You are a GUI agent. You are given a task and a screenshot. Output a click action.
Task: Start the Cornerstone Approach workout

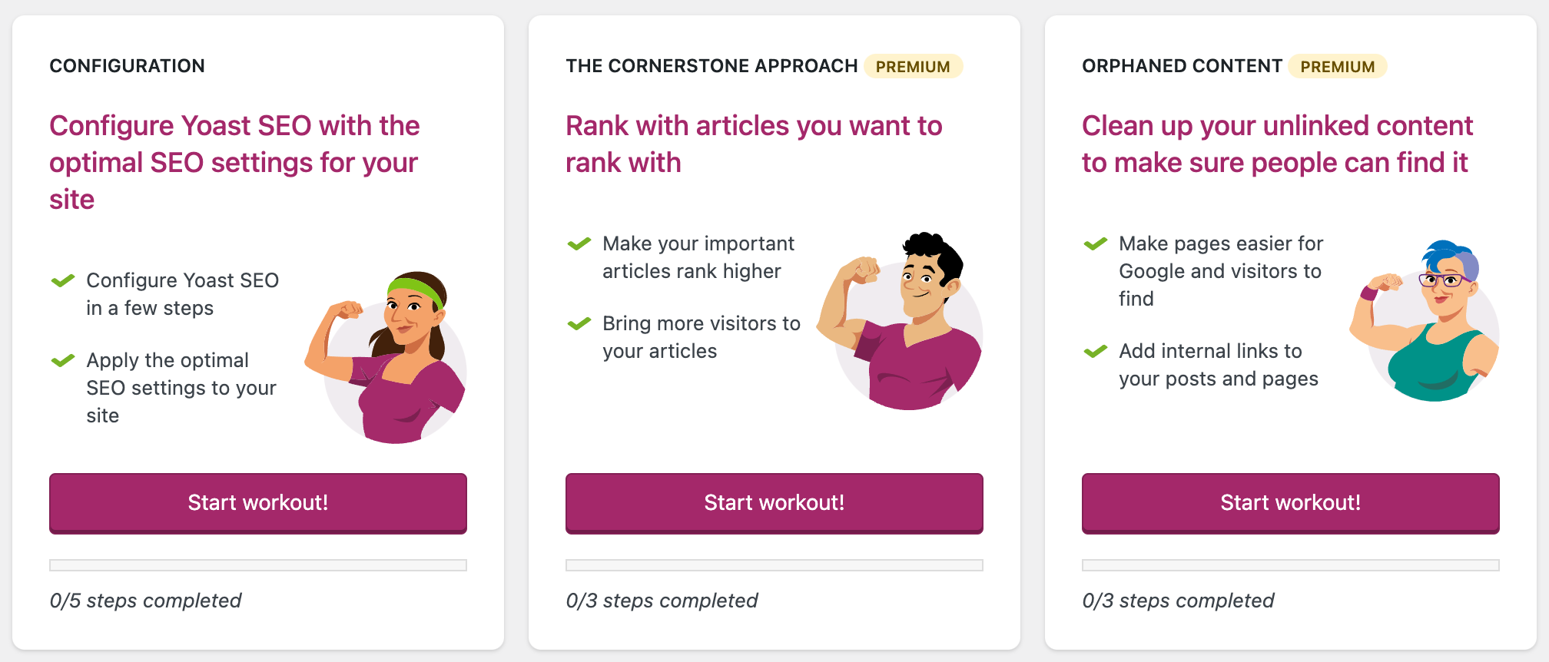[774, 503]
